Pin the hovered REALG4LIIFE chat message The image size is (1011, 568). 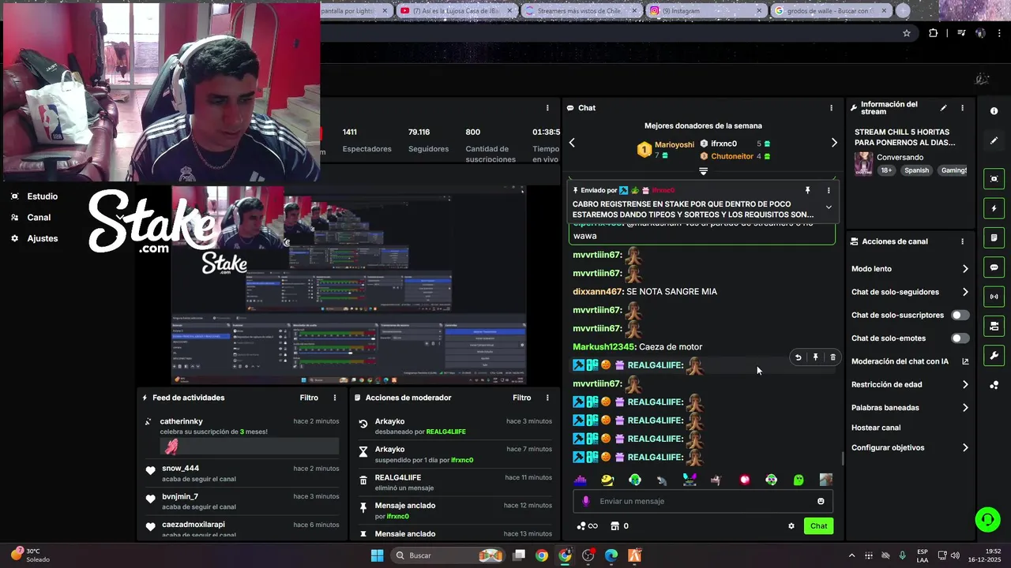click(815, 357)
